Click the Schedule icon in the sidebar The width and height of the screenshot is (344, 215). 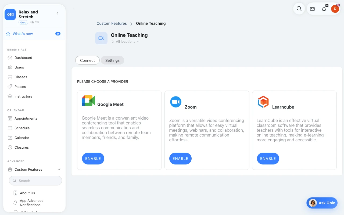10,128
